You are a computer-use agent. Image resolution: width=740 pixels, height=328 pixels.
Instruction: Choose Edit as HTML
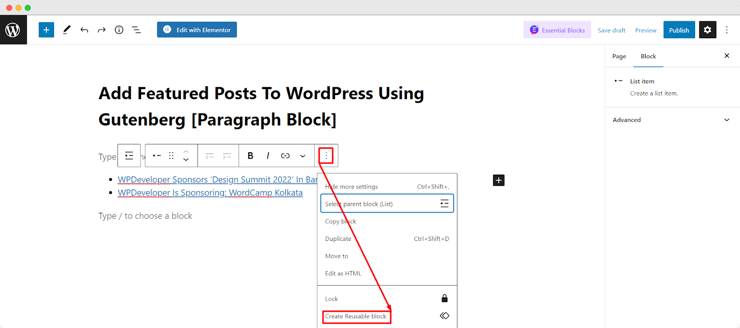387,274
